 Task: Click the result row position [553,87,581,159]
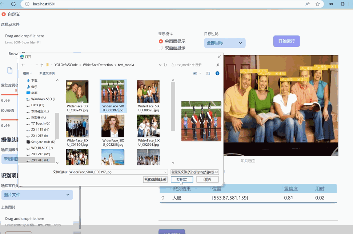(x=230, y=198)
